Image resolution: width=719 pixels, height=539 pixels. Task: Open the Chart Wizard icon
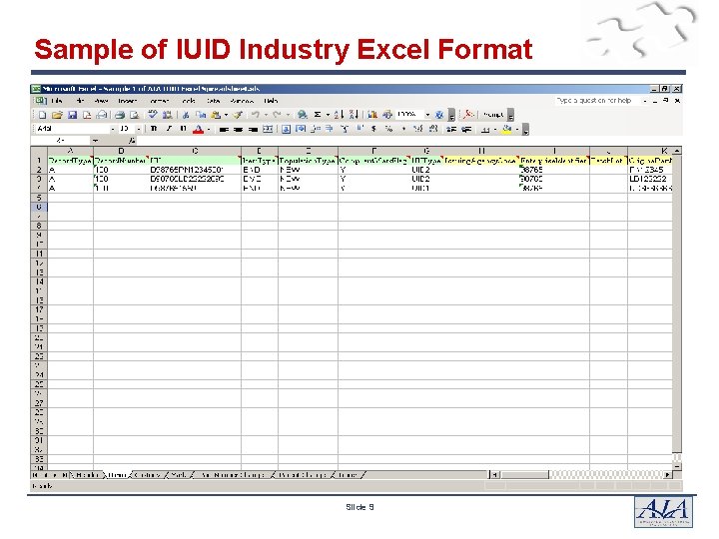point(372,115)
